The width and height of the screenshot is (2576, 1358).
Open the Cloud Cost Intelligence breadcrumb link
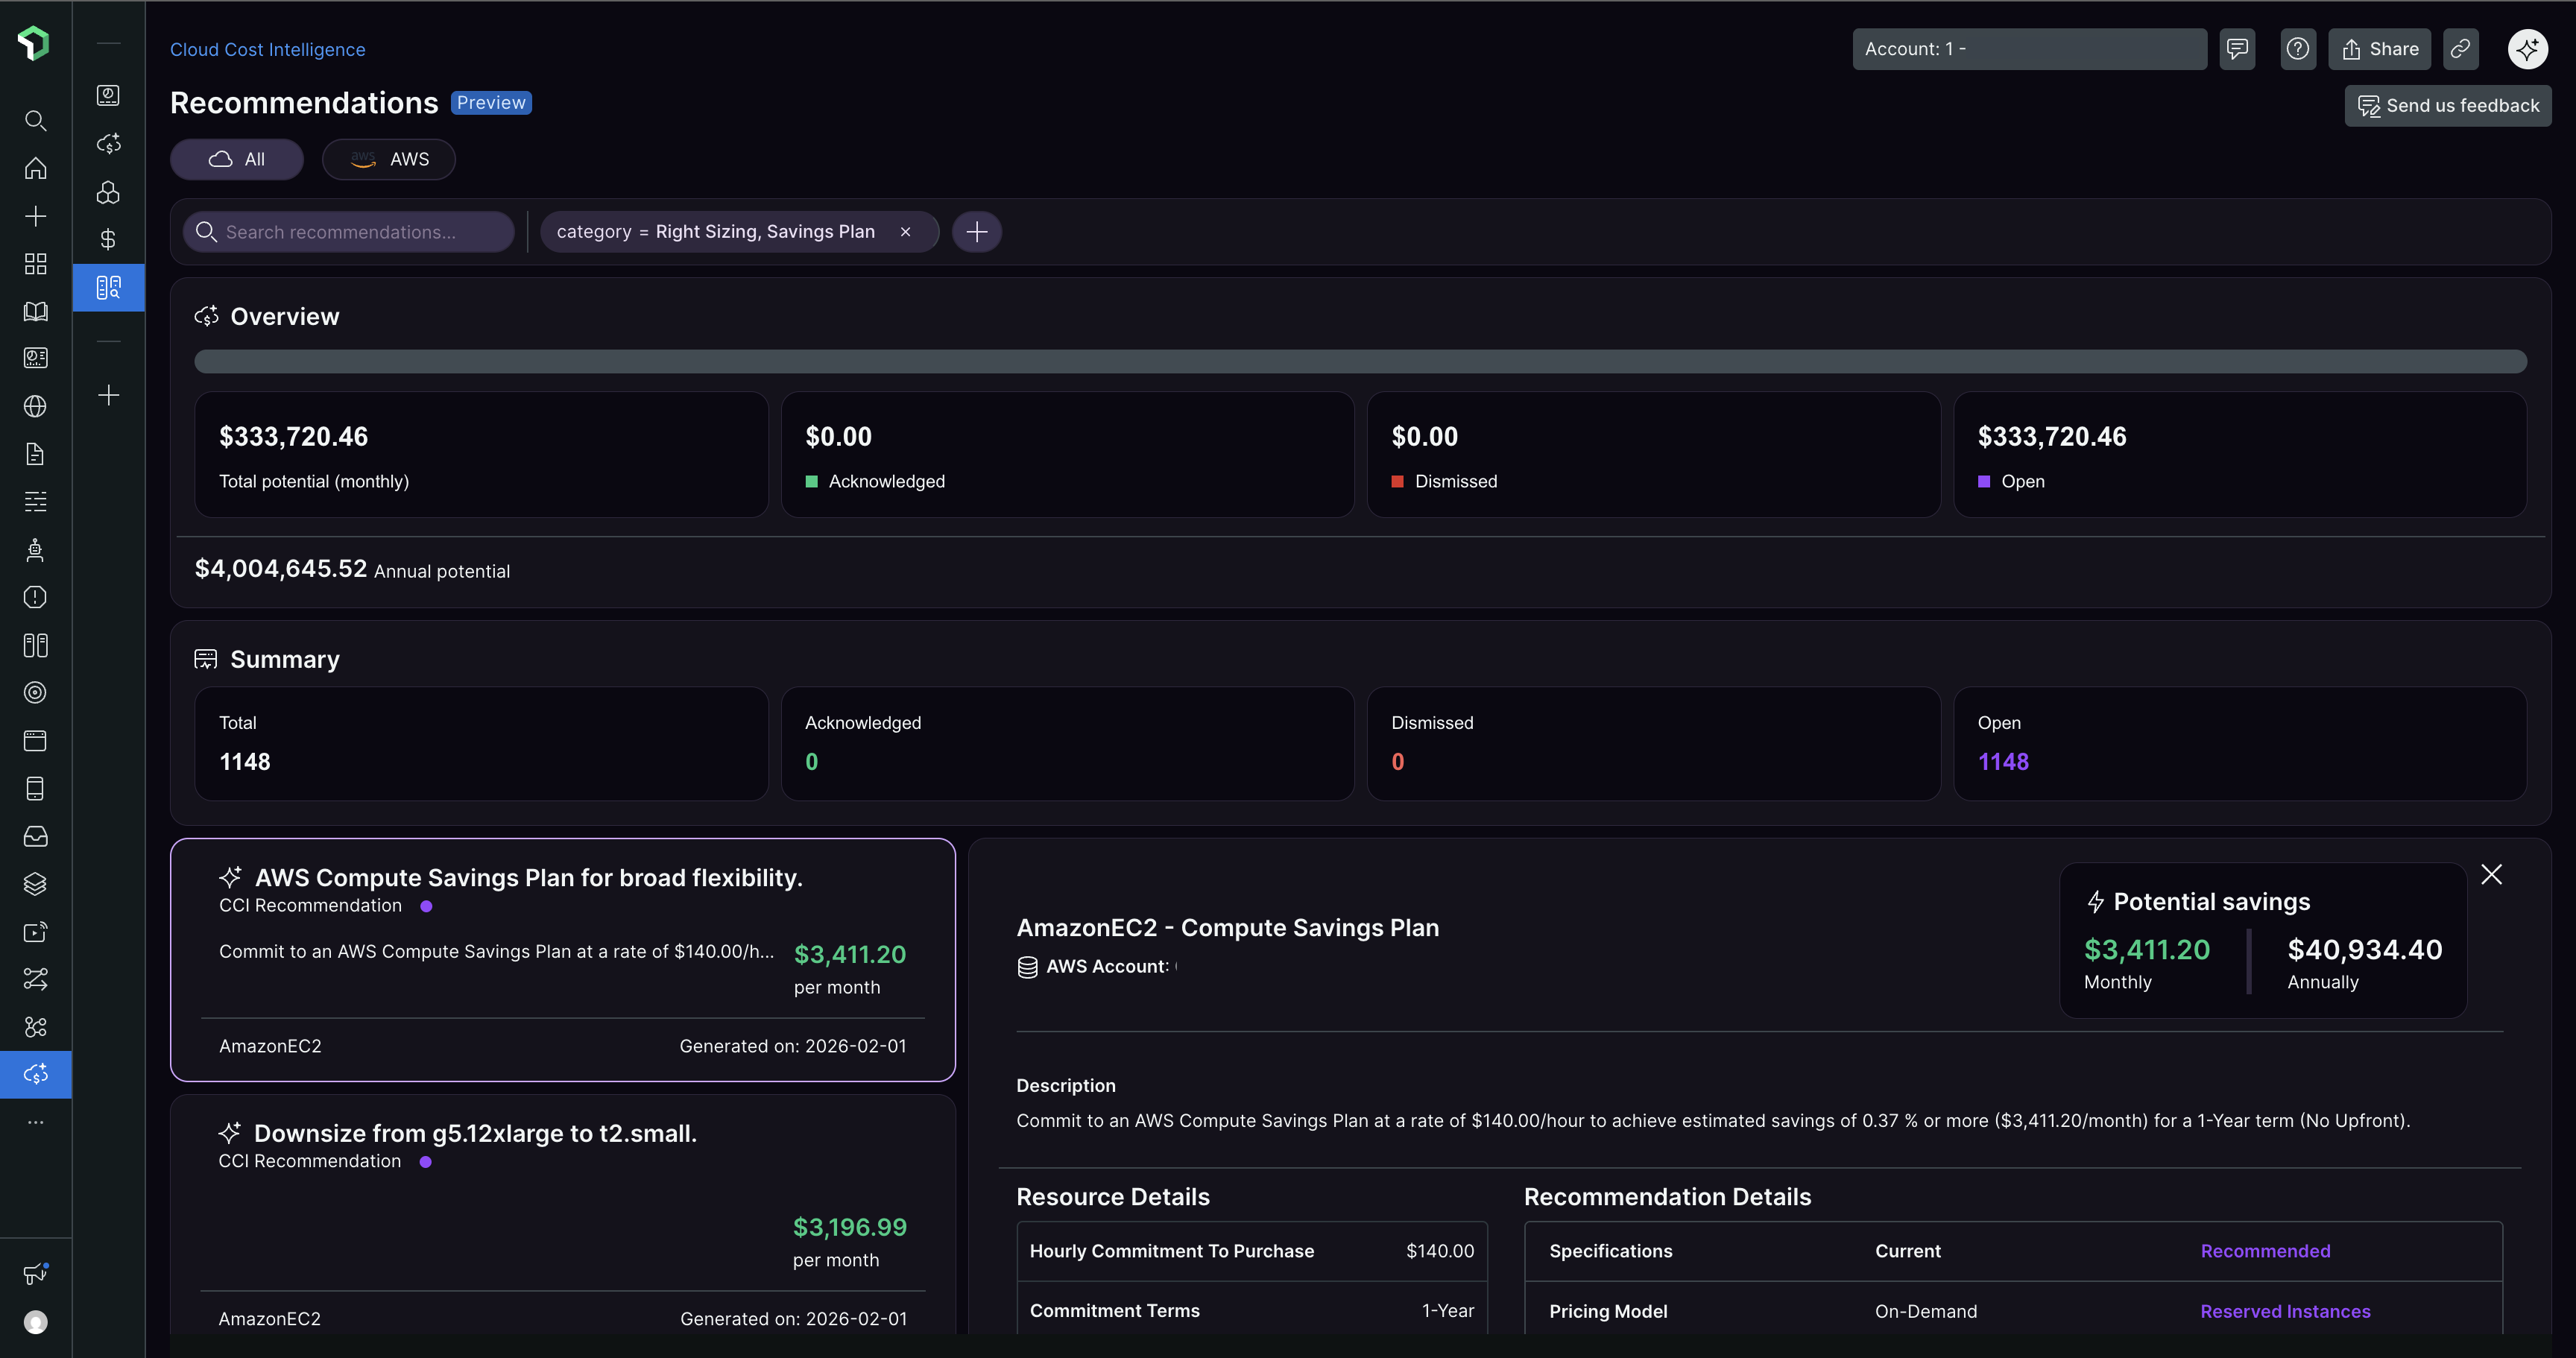267,49
